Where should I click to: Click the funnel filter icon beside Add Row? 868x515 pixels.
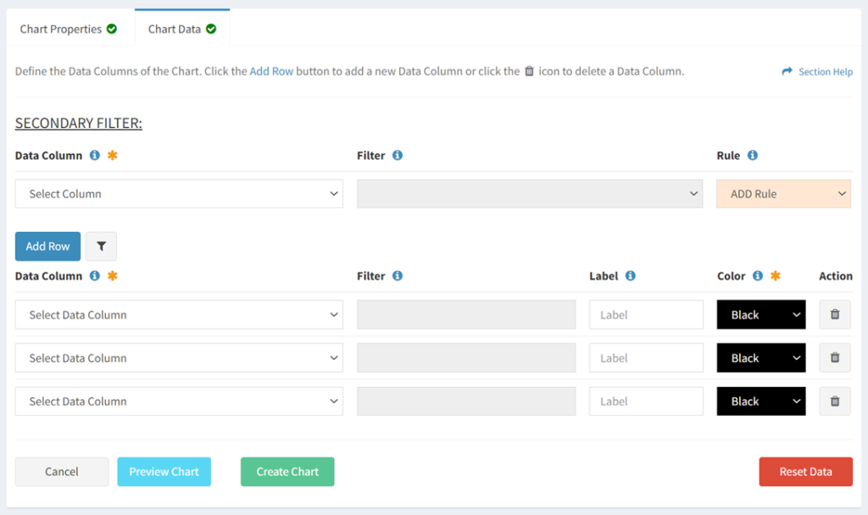(101, 246)
